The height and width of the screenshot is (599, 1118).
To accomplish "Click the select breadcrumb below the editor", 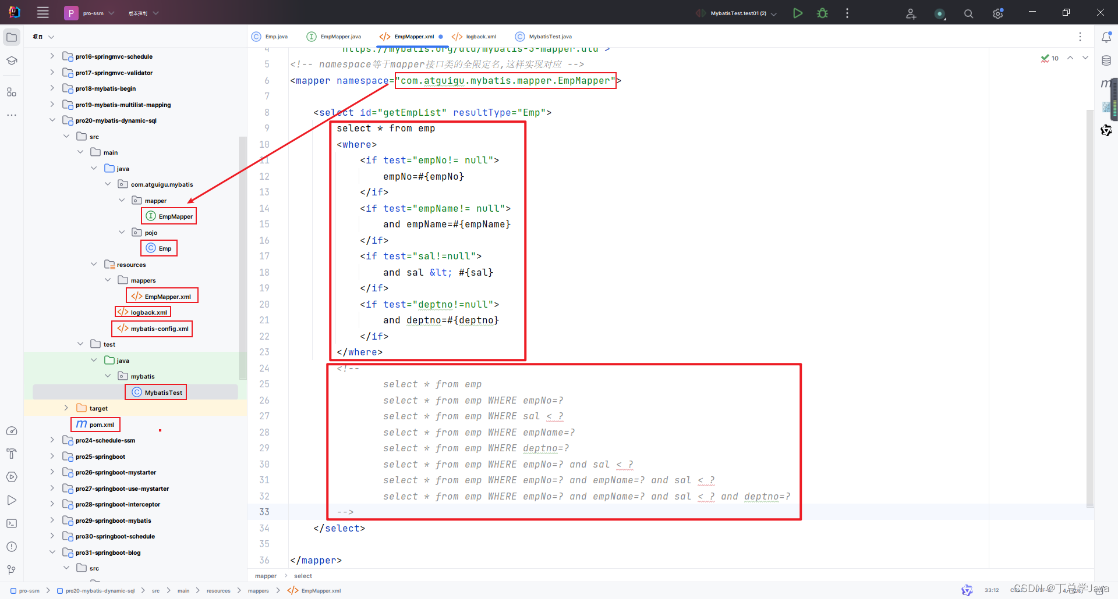I will (303, 576).
